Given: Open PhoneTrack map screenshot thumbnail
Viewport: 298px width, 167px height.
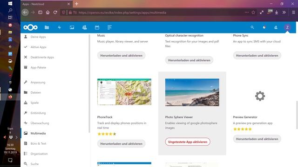Looking at the screenshot, I should (x=124, y=92).
